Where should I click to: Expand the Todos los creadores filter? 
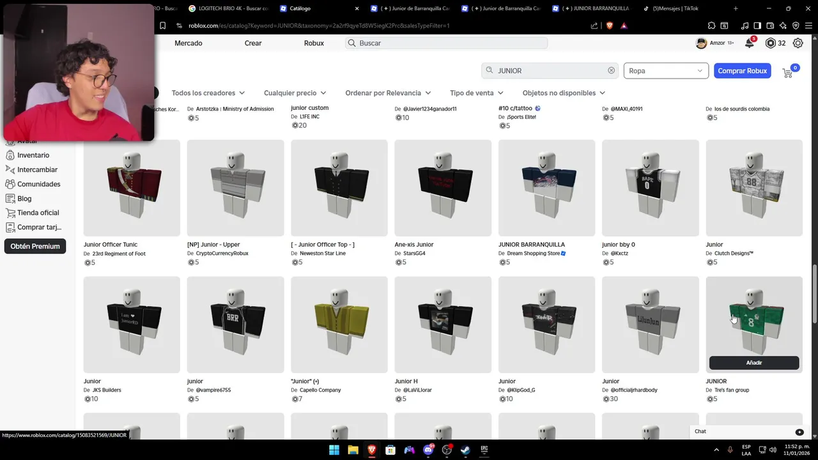click(x=208, y=93)
